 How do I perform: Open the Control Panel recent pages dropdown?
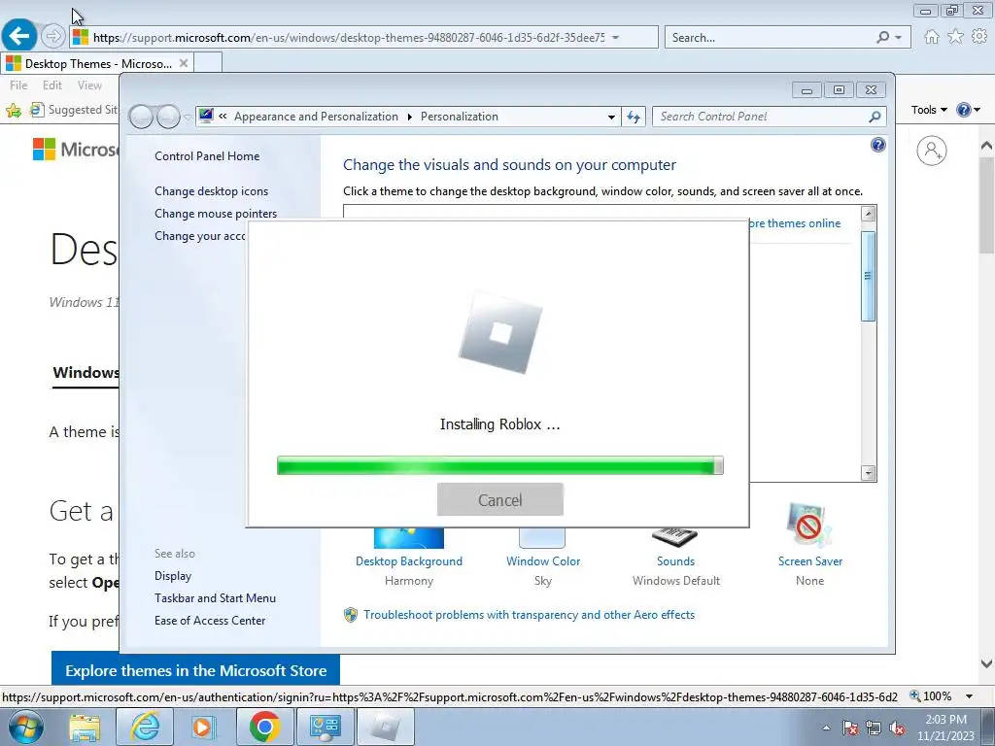pyautogui.click(x=188, y=117)
